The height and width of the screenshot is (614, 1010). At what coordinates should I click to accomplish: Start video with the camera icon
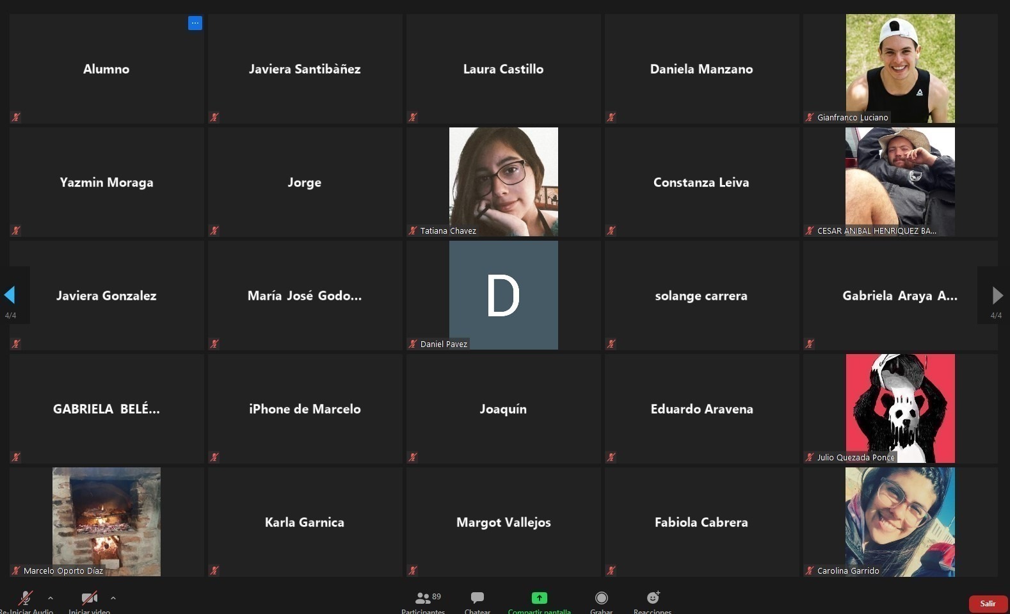[89, 598]
